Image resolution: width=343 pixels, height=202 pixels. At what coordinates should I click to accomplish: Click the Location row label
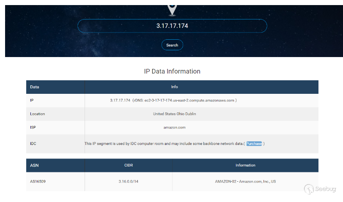click(x=37, y=114)
